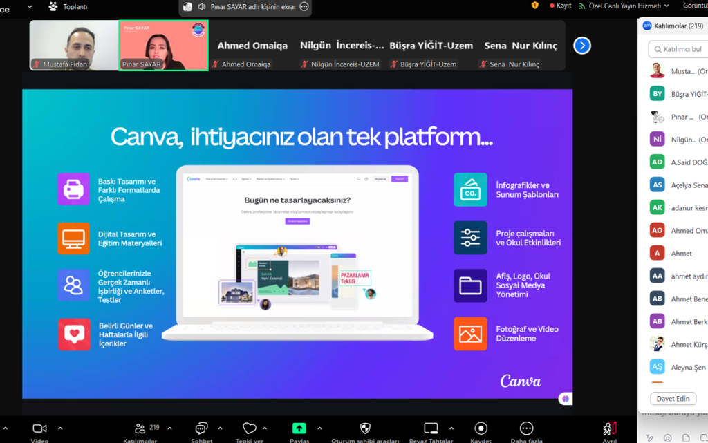Click the Tepki ver heart icon
The image size is (708, 443).
coord(249,428)
